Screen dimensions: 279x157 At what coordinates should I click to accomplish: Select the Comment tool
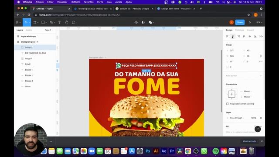pyautogui.click(x=74, y=22)
